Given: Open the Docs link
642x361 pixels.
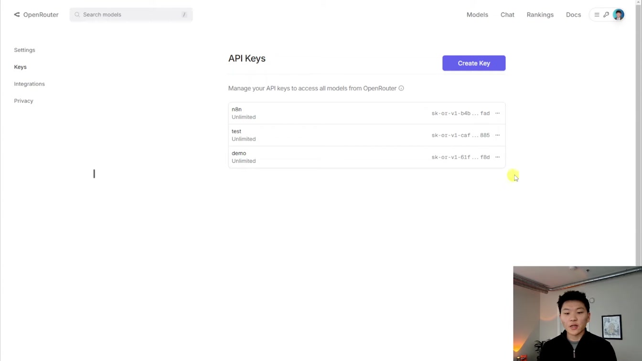Looking at the screenshot, I should [x=573, y=15].
